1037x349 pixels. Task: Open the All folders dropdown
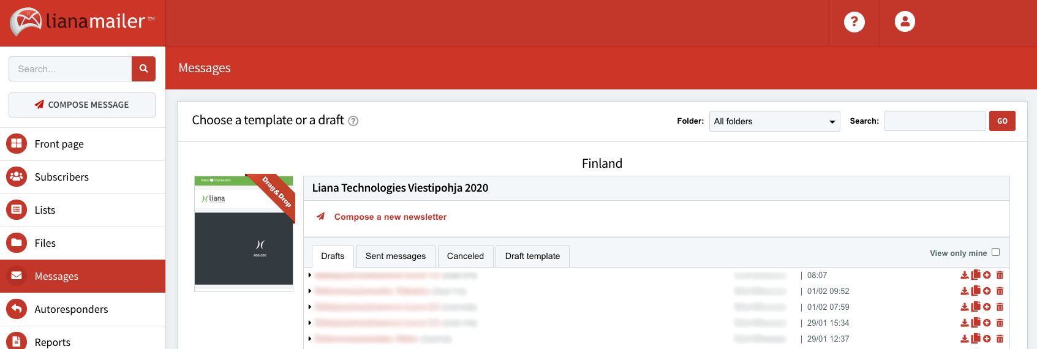tap(774, 121)
